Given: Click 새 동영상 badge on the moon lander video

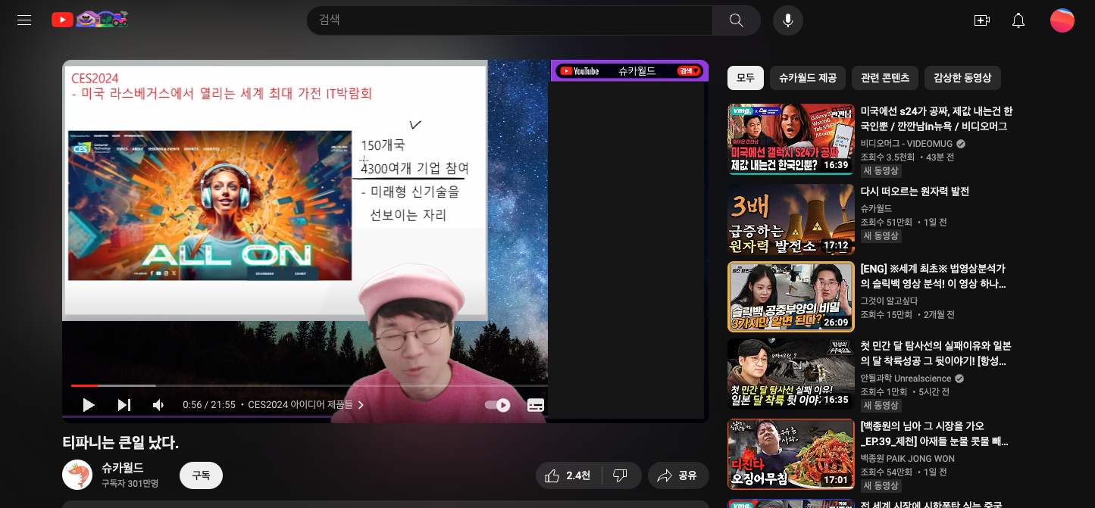Looking at the screenshot, I should click(x=881, y=406).
